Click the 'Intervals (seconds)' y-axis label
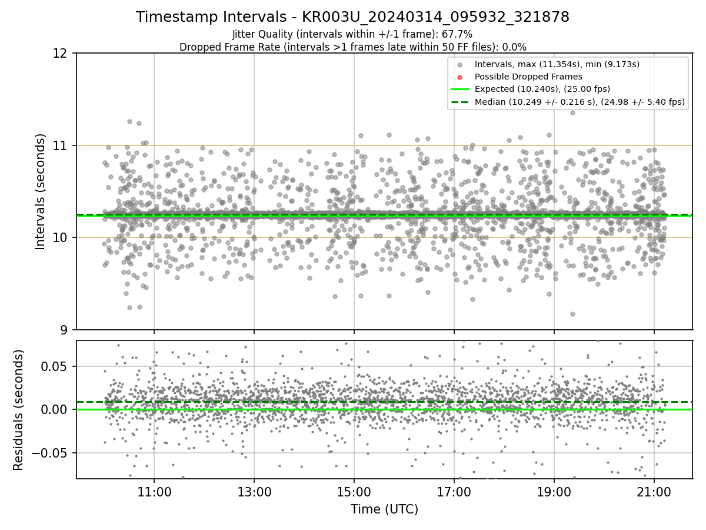Screen dimensions: 706x530 click(x=41, y=191)
